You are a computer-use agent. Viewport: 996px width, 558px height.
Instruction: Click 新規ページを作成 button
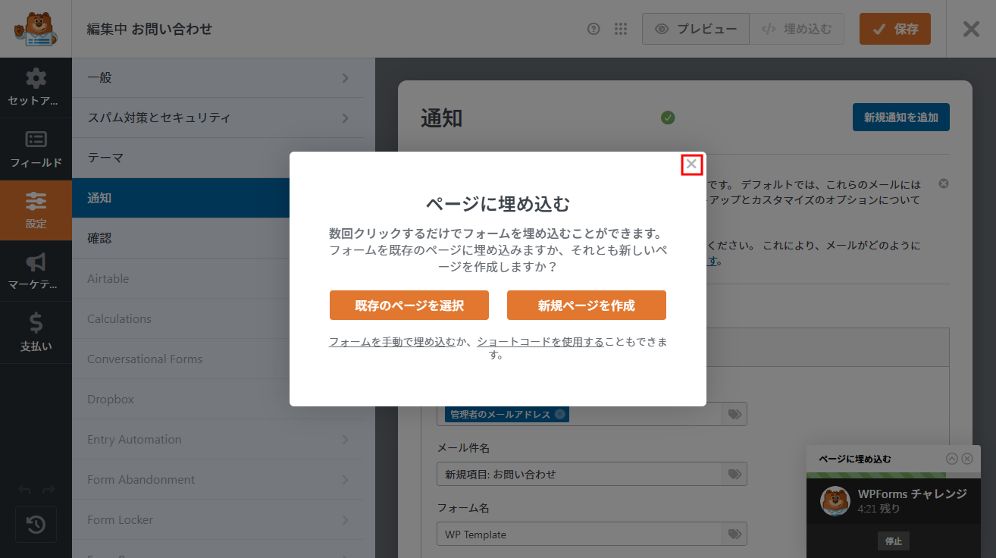(x=587, y=306)
